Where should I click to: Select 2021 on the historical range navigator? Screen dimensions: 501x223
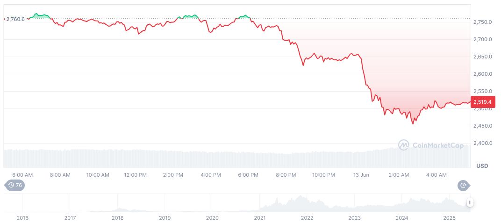tap(260, 218)
